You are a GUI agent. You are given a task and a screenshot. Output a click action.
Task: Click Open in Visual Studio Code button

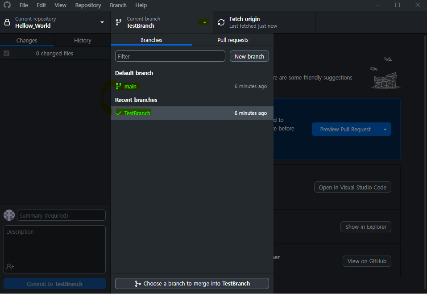click(352, 187)
